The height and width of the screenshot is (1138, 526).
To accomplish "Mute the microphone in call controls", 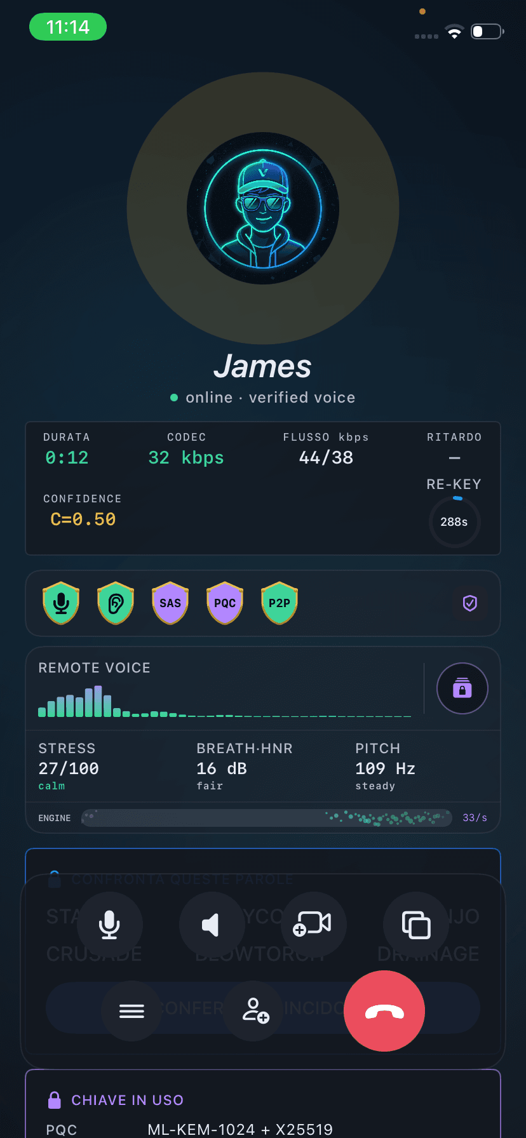I will click(x=109, y=925).
